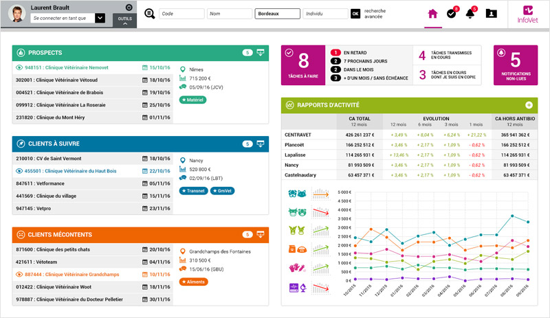Click the 520 800 € chart icon
550x318 pixels.
coord(182,169)
